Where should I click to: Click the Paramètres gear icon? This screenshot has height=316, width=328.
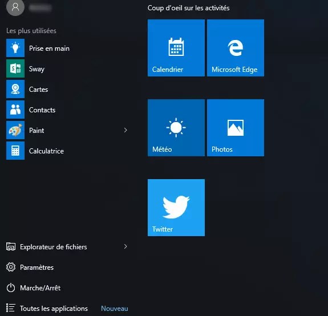11,267
